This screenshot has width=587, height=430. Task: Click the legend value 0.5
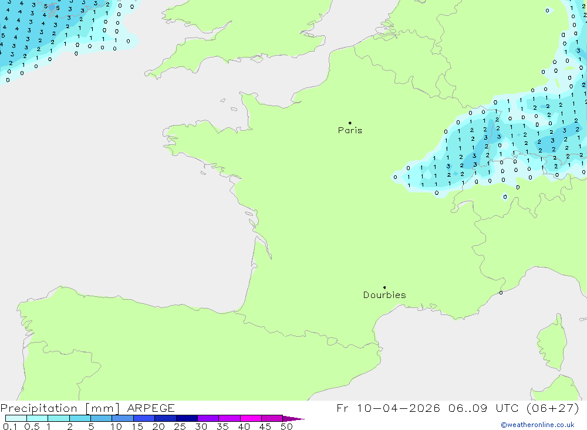pyautogui.click(x=32, y=426)
